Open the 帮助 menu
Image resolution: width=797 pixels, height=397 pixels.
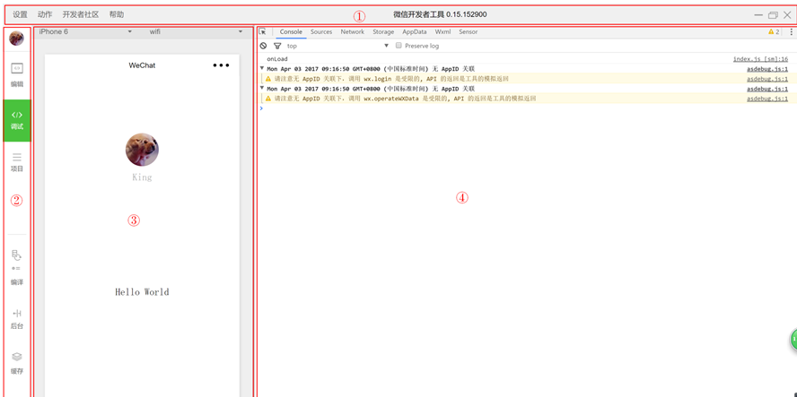117,14
